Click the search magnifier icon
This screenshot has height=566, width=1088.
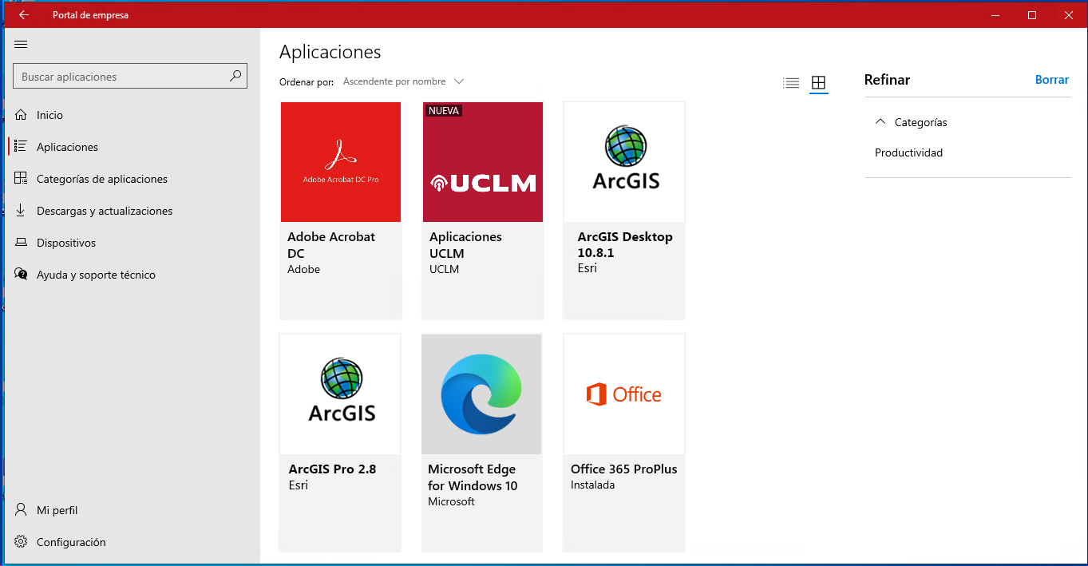point(235,77)
